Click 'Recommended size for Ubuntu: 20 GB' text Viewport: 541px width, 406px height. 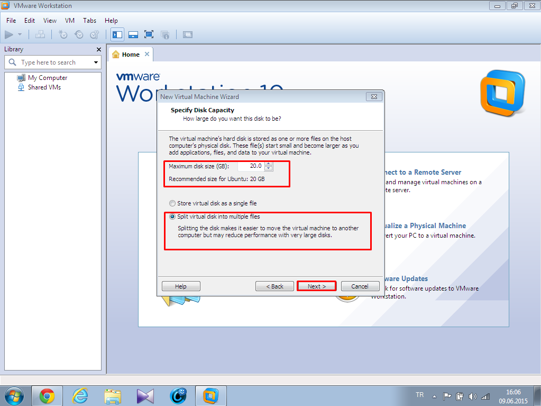pos(217,179)
